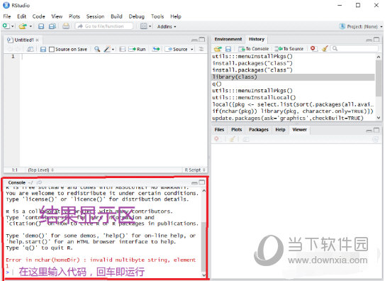This screenshot has width=385, height=281.
Task: Select update.packages history entry
Action: (x=293, y=118)
